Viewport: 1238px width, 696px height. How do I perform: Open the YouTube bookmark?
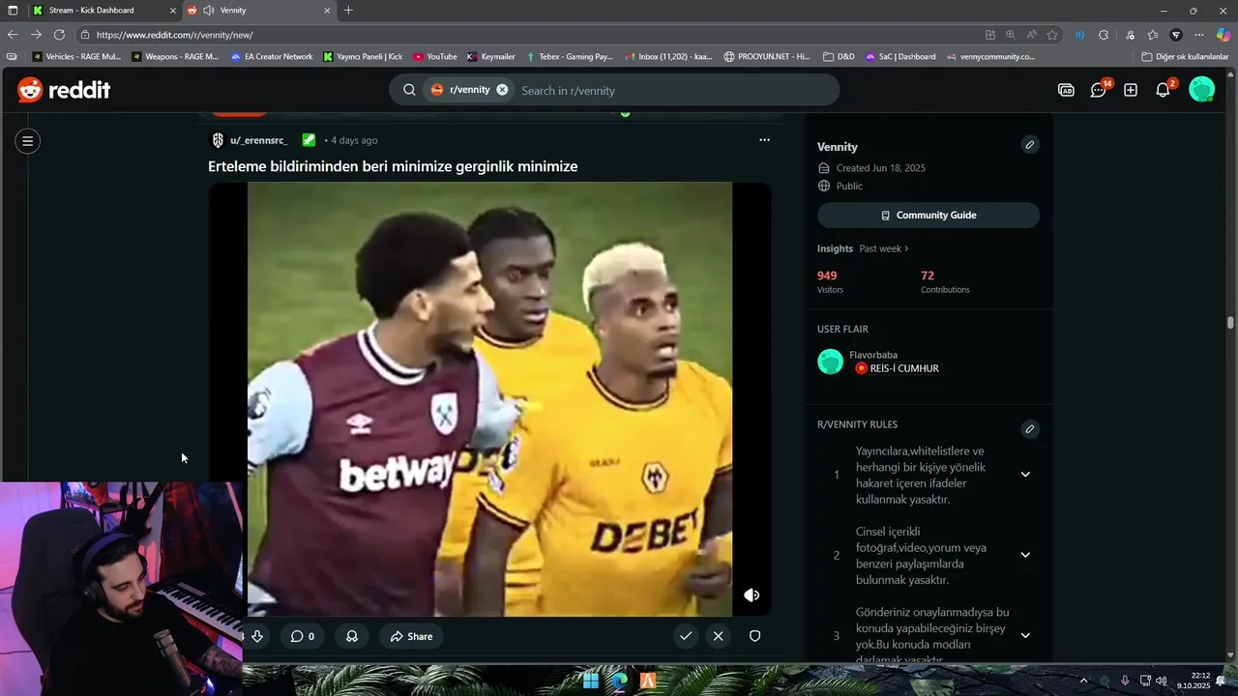point(434,57)
